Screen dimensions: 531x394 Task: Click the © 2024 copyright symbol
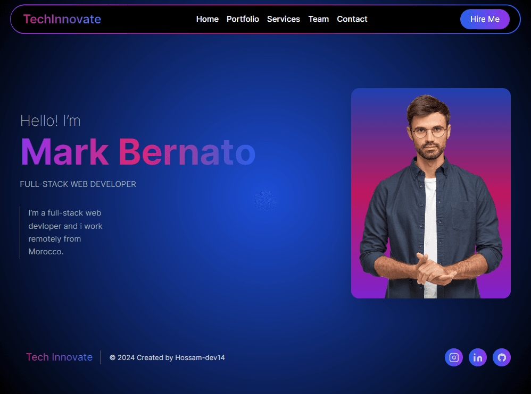pos(113,358)
